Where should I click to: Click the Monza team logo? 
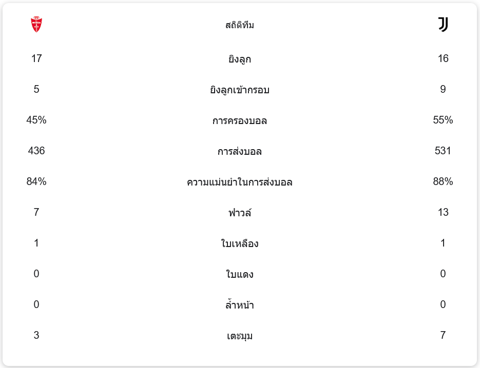tap(36, 25)
